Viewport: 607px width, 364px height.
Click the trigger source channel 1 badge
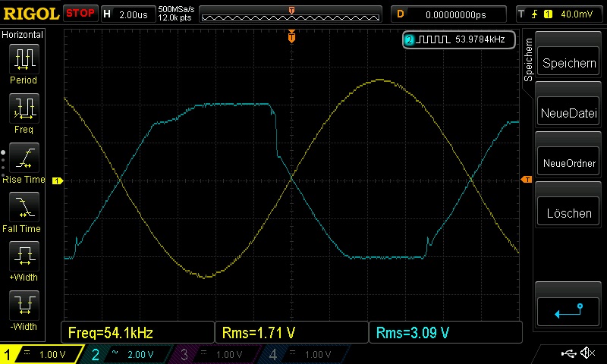548,14
